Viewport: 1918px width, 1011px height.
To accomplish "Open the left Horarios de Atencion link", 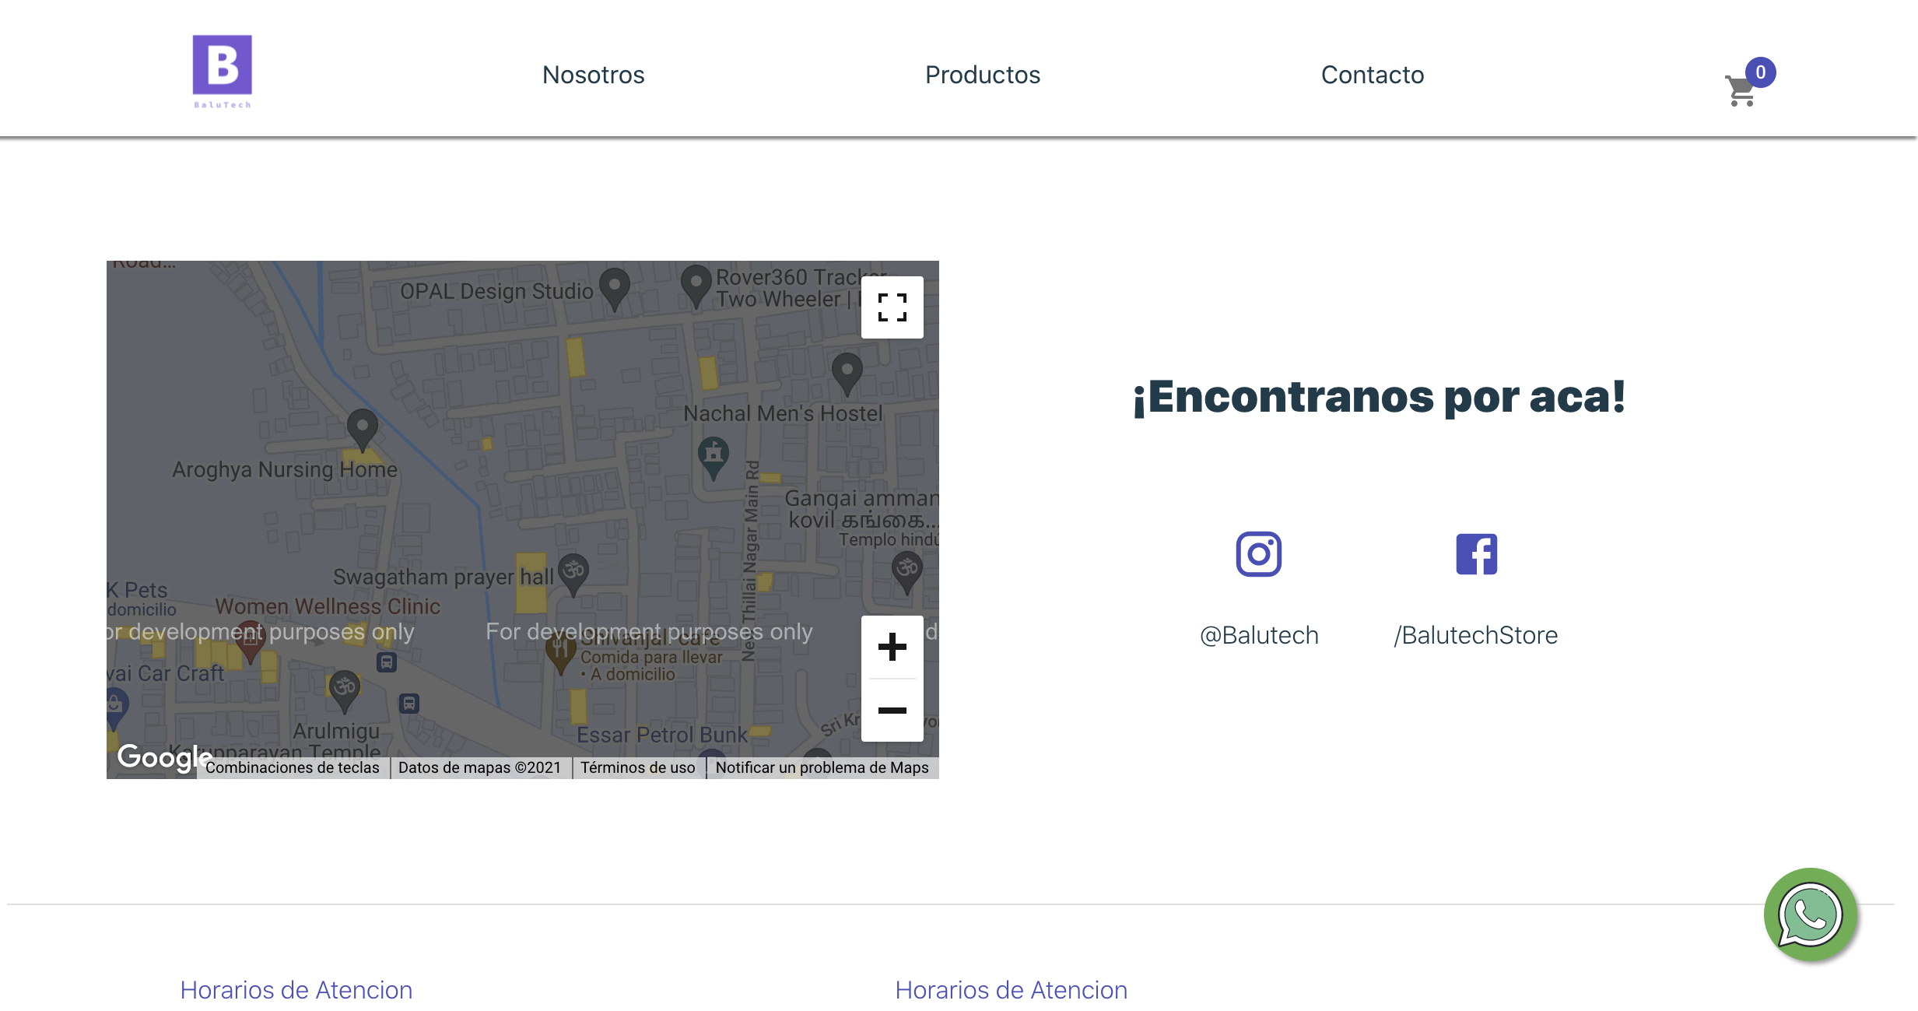I will (296, 990).
